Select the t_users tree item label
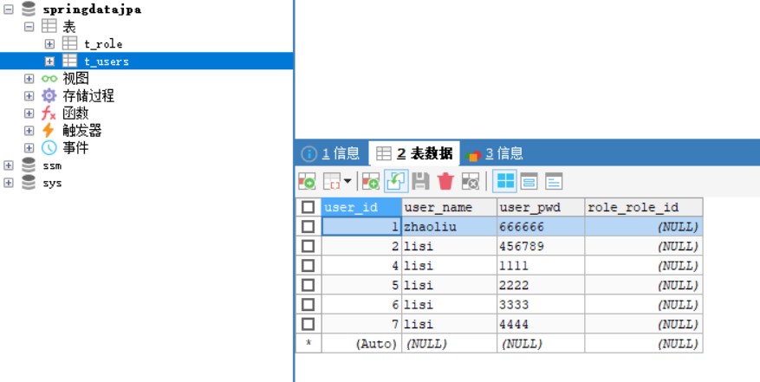The height and width of the screenshot is (382, 760). point(107,62)
